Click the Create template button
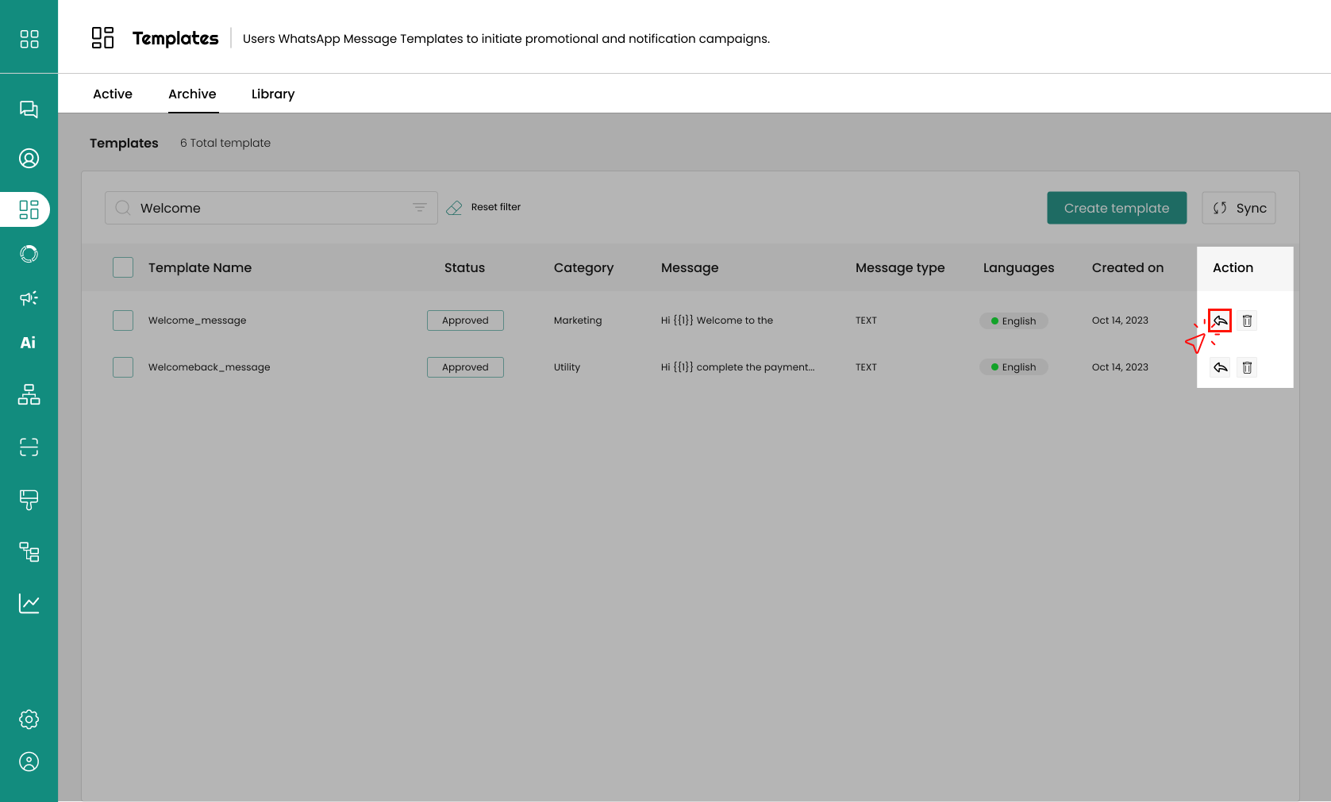Viewport: 1331px width, 802px height. coord(1116,208)
